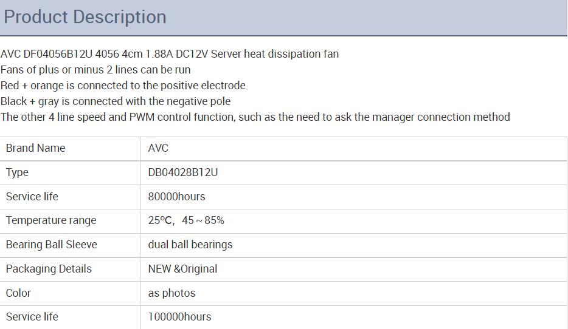Click the dual ball bearings value

tap(190, 245)
